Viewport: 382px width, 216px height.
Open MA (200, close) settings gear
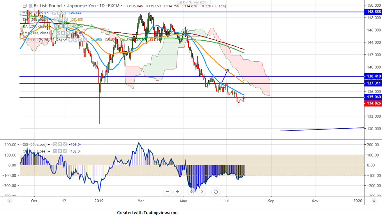[x=61, y=26]
